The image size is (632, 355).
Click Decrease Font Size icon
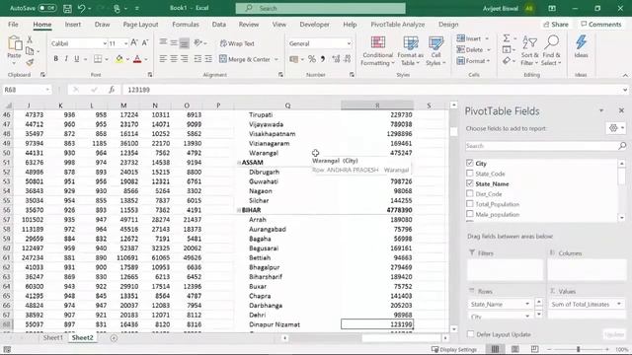click(145, 43)
